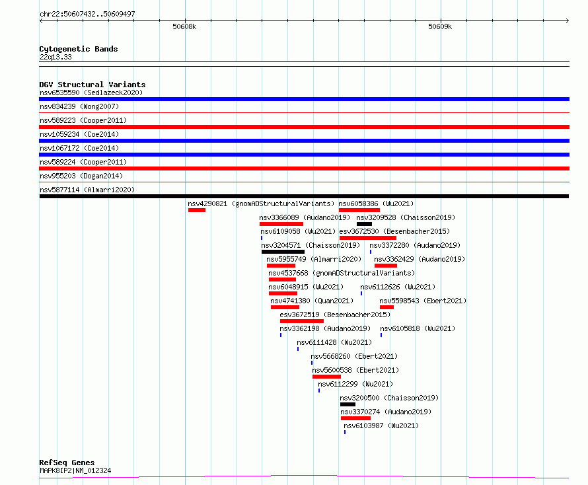
Task: Select nsv6058386 (Wu2021) label
Action: point(376,204)
